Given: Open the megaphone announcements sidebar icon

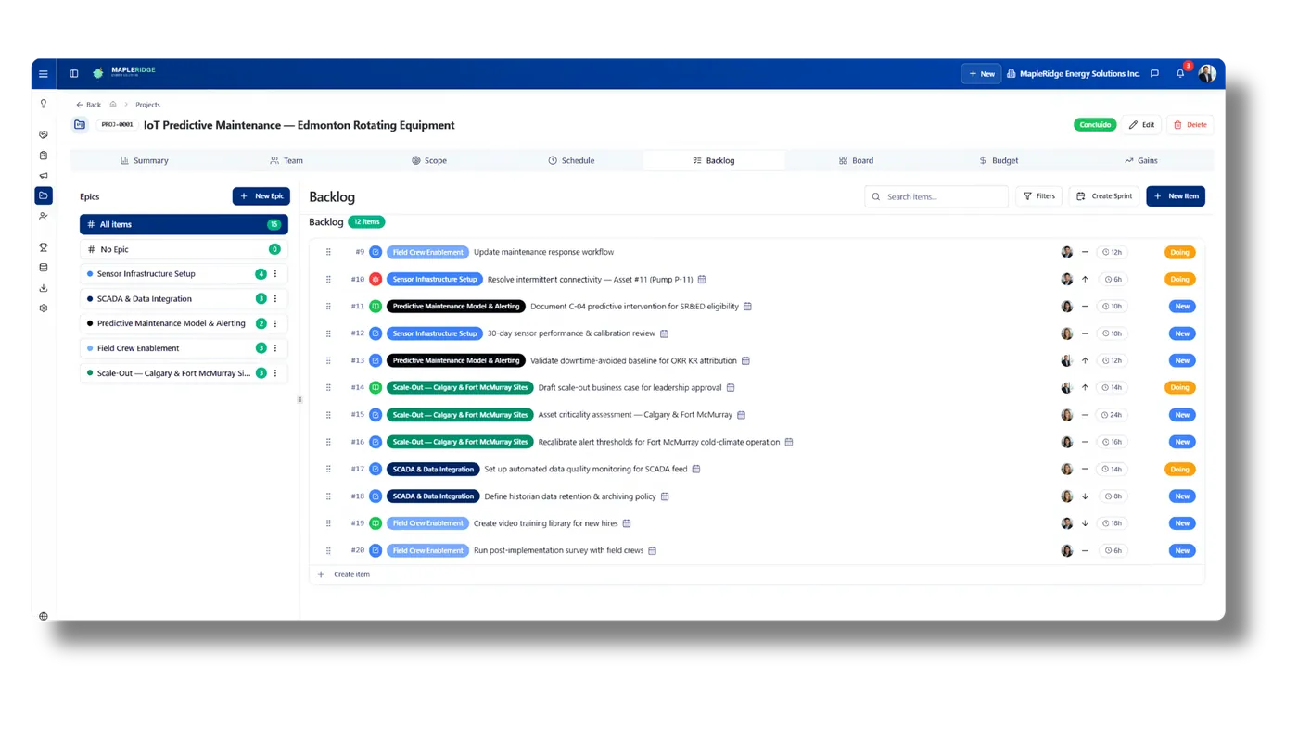Looking at the screenshot, I should pos(44,175).
